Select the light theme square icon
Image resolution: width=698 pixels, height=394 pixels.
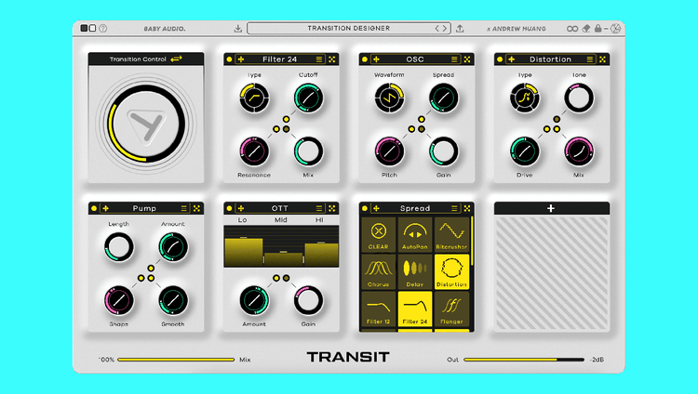click(x=92, y=28)
